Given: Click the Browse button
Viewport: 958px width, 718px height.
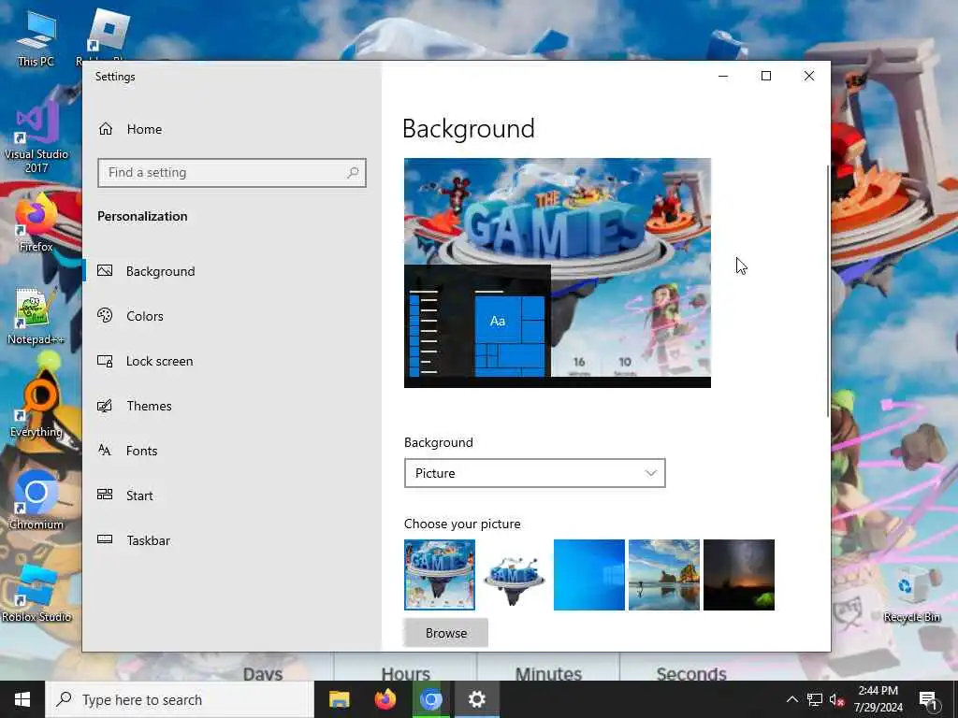Looking at the screenshot, I should (446, 633).
